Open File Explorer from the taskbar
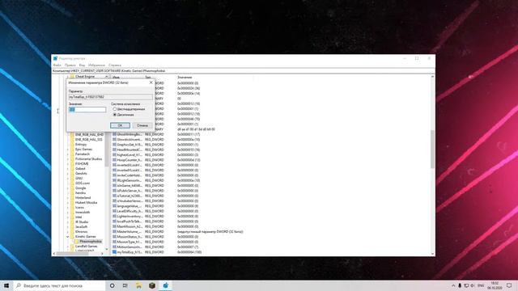Screen dimensions: 518x291 tap(138, 285)
